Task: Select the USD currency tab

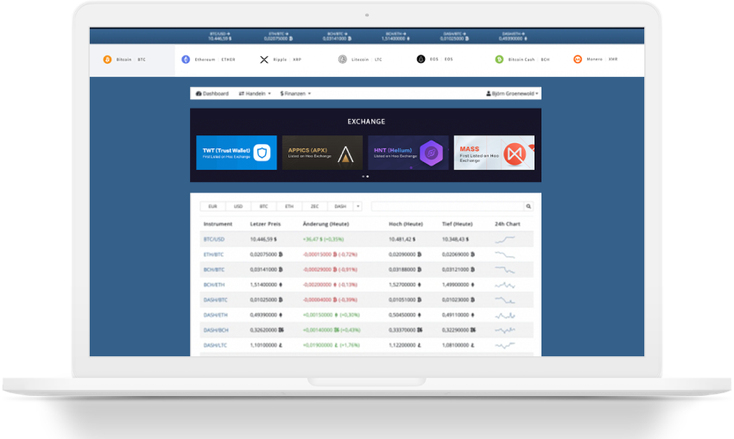Action: 238,206
